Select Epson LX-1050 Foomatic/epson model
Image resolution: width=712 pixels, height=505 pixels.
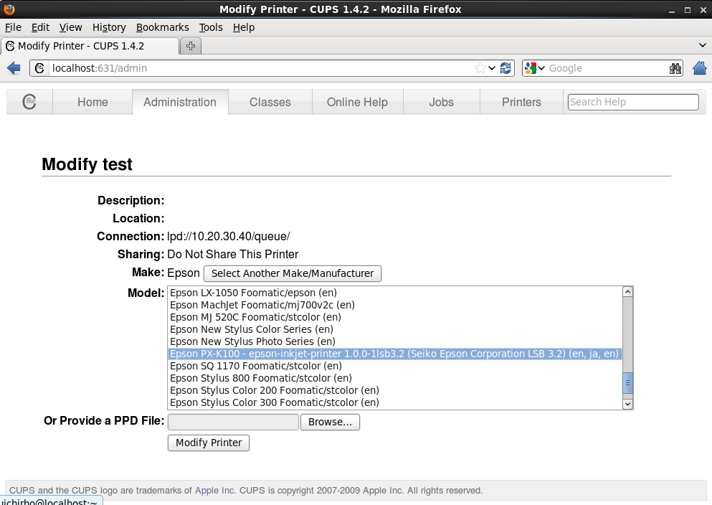(395, 293)
